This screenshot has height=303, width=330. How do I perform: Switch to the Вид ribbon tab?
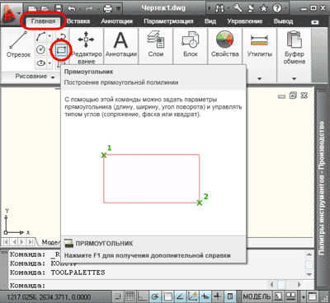point(210,21)
